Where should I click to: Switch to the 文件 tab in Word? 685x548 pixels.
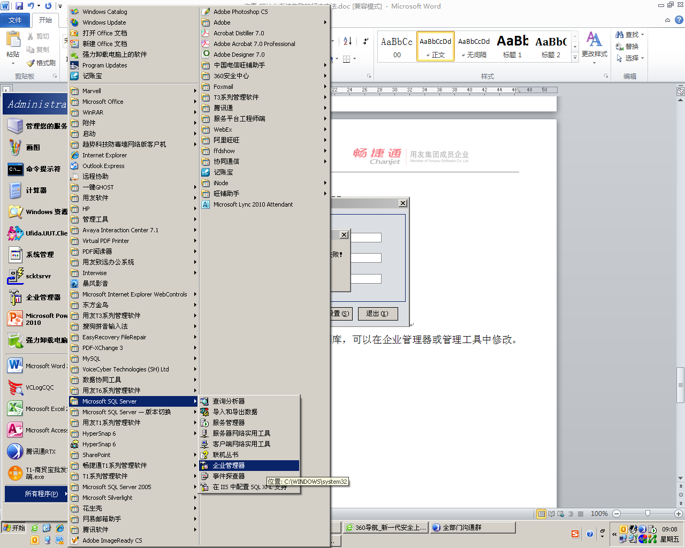(x=15, y=20)
